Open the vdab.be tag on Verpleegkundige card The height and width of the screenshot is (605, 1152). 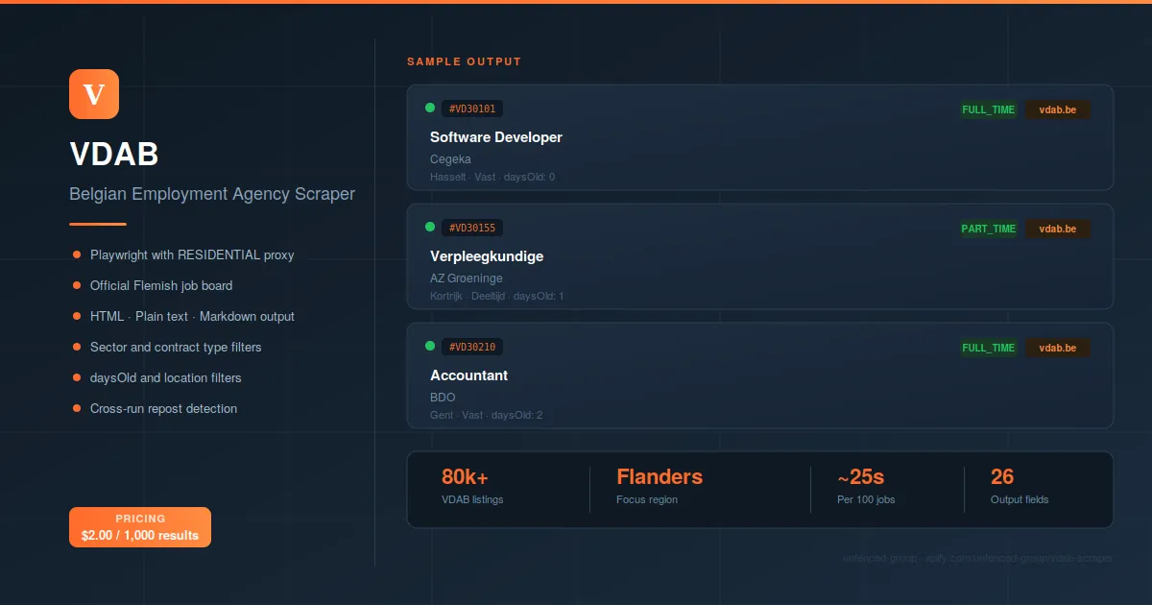pos(1057,229)
